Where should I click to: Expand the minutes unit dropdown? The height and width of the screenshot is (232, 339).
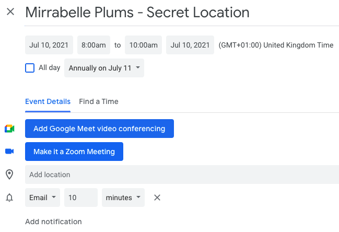coord(123,198)
